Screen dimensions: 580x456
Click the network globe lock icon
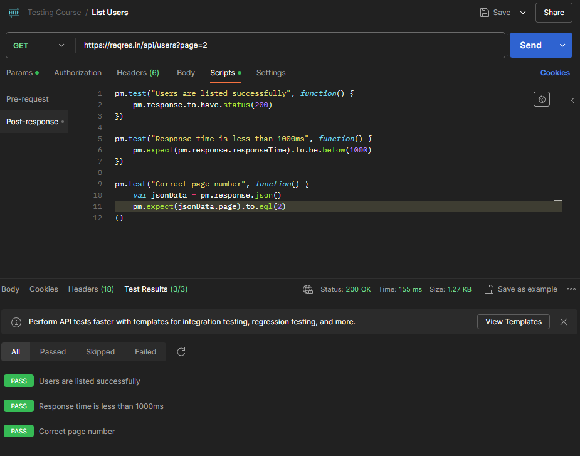(x=308, y=289)
